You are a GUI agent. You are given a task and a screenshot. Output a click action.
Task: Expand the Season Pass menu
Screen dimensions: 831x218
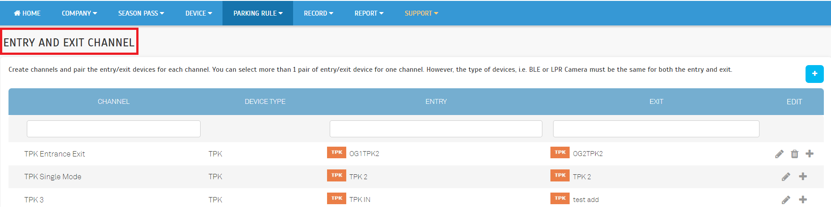click(141, 13)
